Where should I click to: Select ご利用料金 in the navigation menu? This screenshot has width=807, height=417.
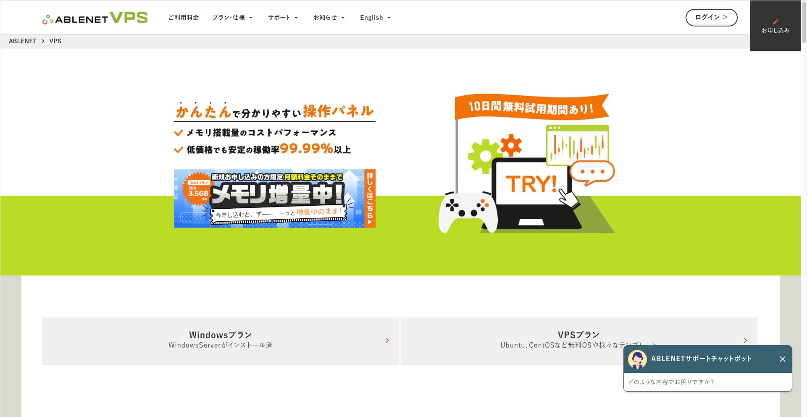tap(184, 17)
